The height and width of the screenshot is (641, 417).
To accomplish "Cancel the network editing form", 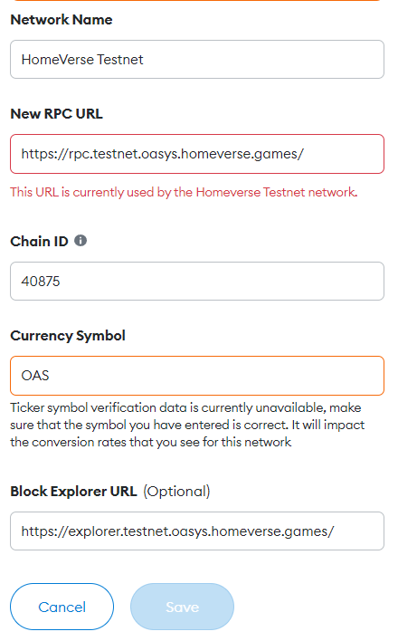I will pos(62,607).
